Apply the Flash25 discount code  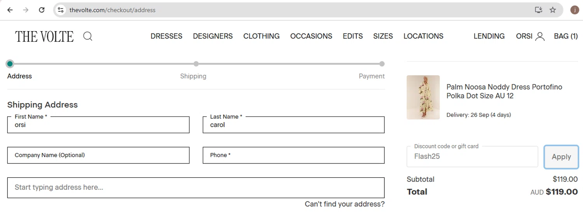[561, 157]
